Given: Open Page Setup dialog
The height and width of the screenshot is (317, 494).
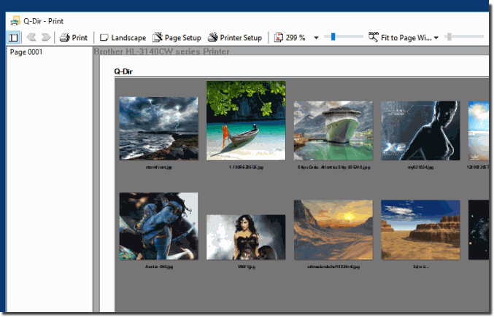Looking at the screenshot, I should coord(177,38).
